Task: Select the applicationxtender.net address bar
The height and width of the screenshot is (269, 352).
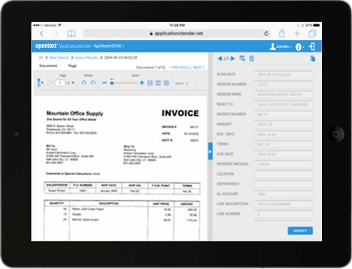Action: [176, 34]
